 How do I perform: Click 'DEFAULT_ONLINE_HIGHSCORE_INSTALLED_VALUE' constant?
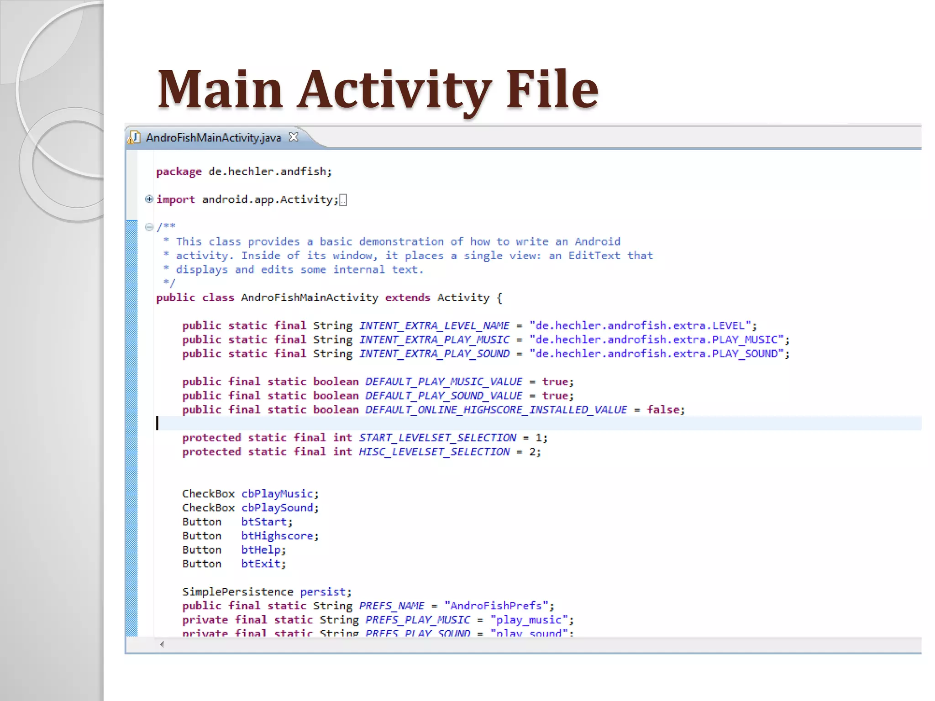[496, 410]
